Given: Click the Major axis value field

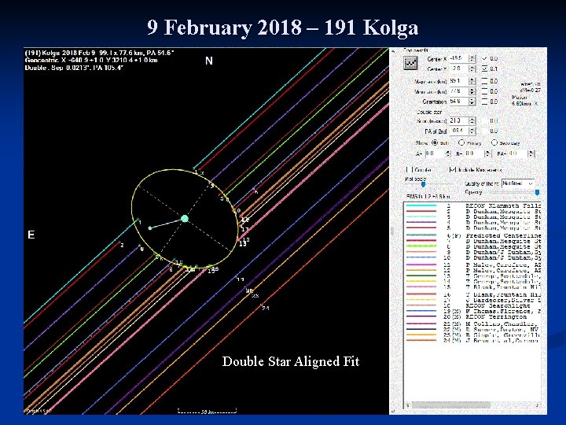Looking at the screenshot, I should pyautogui.click(x=459, y=81).
